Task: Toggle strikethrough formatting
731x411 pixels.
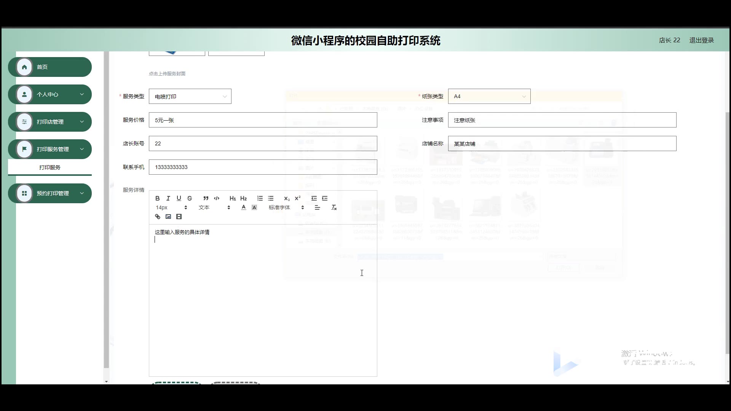Action: 190,198
